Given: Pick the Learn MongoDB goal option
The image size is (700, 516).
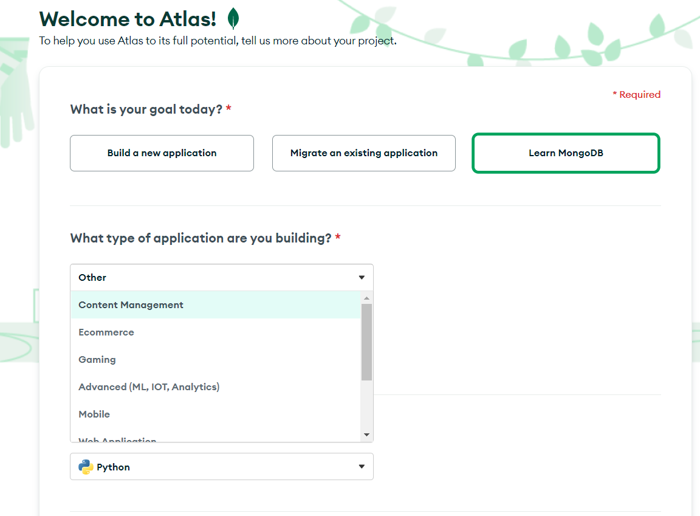Looking at the screenshot, I should point(566,153).
